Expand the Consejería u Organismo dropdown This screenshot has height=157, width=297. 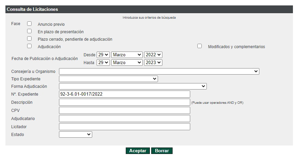click(159, 72)
